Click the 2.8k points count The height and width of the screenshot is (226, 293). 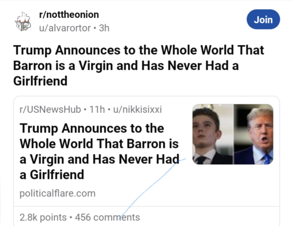[x=43, y=218]
